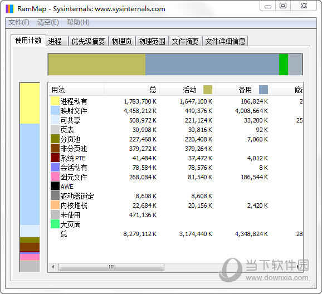Click the pale blue 可共享 color swatch
This screenshot has height=294, width=322.
(x=55, y=120)
